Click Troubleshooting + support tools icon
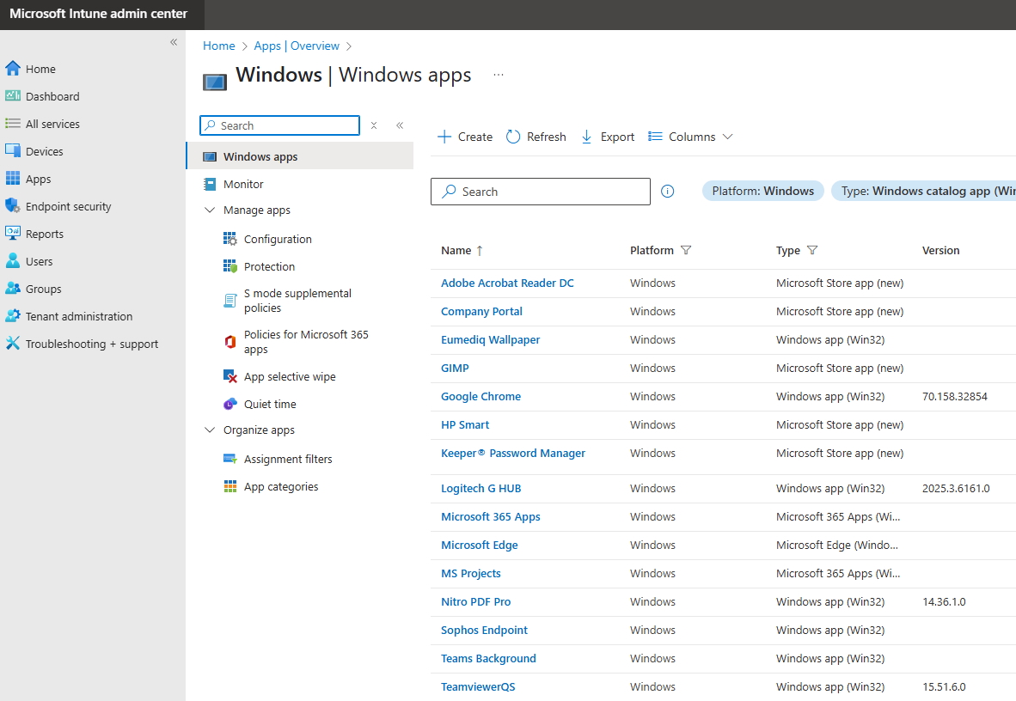1016x701 pixels. pos(12,343)
